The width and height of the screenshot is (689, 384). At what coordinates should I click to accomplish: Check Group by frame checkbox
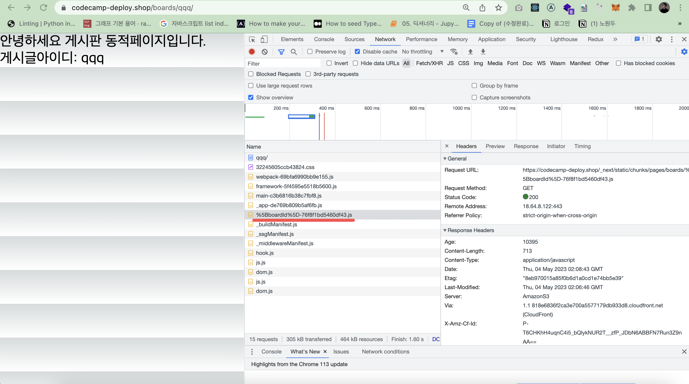(x=474, y=86)
